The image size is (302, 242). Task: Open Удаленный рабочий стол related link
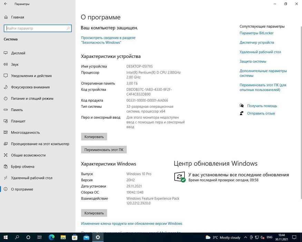tap(260, 52)
